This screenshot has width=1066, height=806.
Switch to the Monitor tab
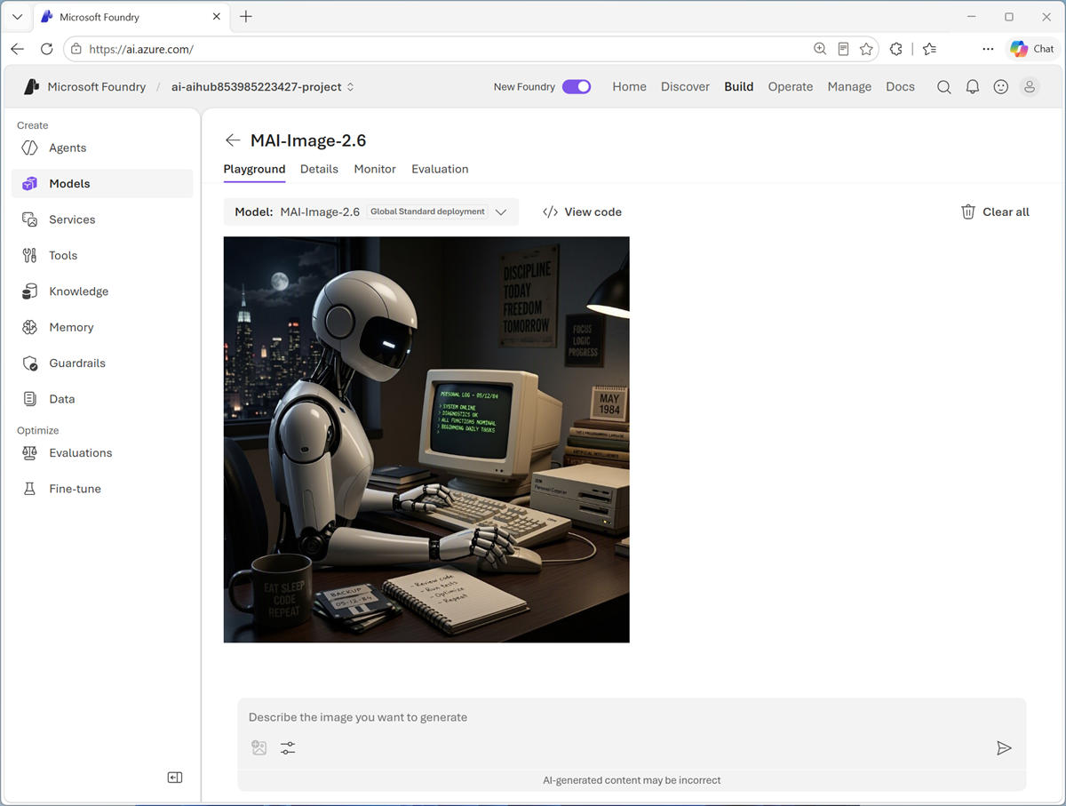pos(375,169)
